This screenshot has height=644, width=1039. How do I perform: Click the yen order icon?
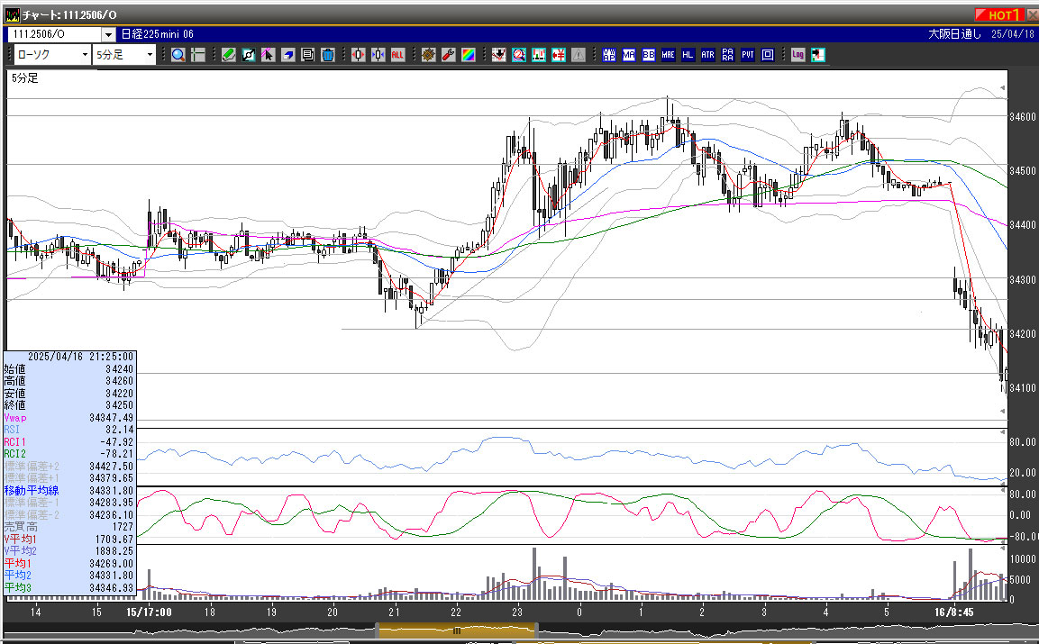pyautogui.click(x=559, y=55)
